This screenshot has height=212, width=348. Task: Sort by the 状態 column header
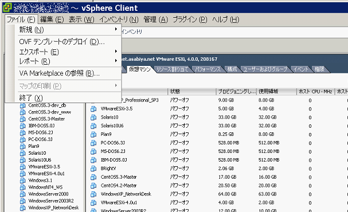click(x=191, y=91)
